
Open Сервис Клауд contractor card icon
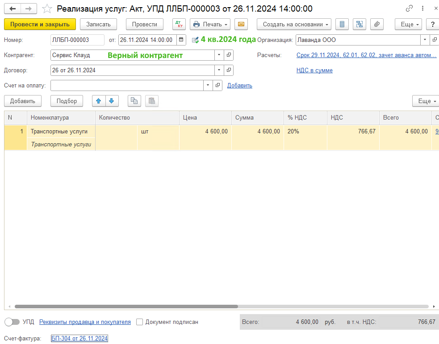[229, 55]
